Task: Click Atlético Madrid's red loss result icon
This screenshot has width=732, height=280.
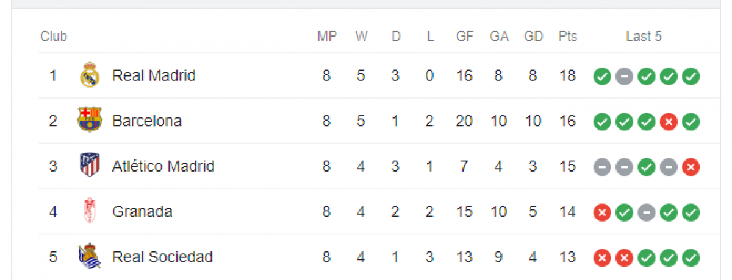Action: tap(691, 167)
